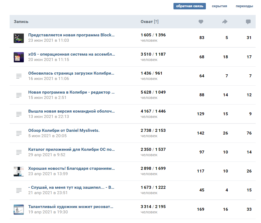261x223 pixels.
Task: Open the Хорошая новость post thumbnail
Action: pos(19,171)
